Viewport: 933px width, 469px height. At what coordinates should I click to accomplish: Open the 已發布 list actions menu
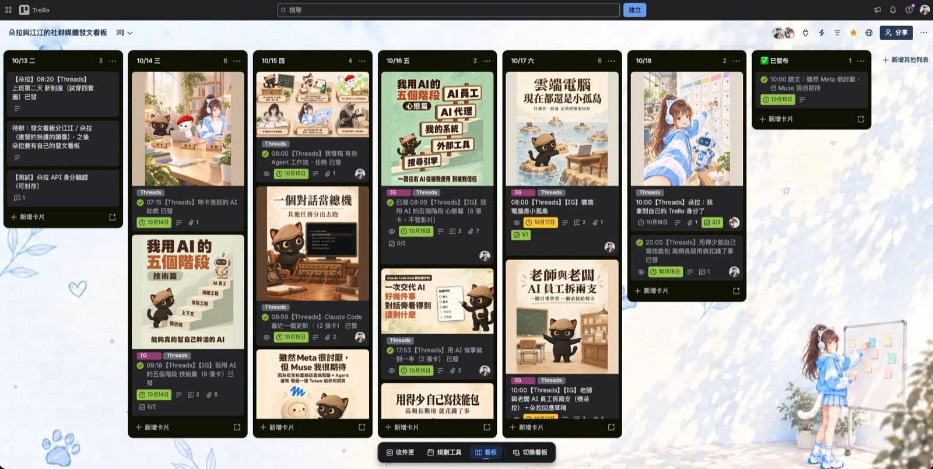pyautogui.click(x=861, y=61)
